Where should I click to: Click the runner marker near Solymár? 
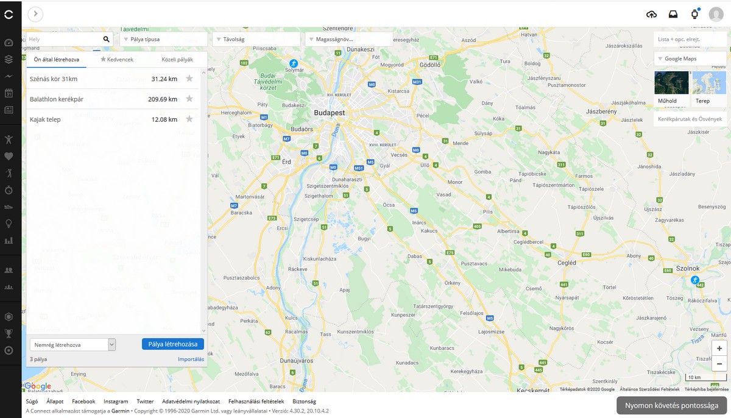click(294, 63)
